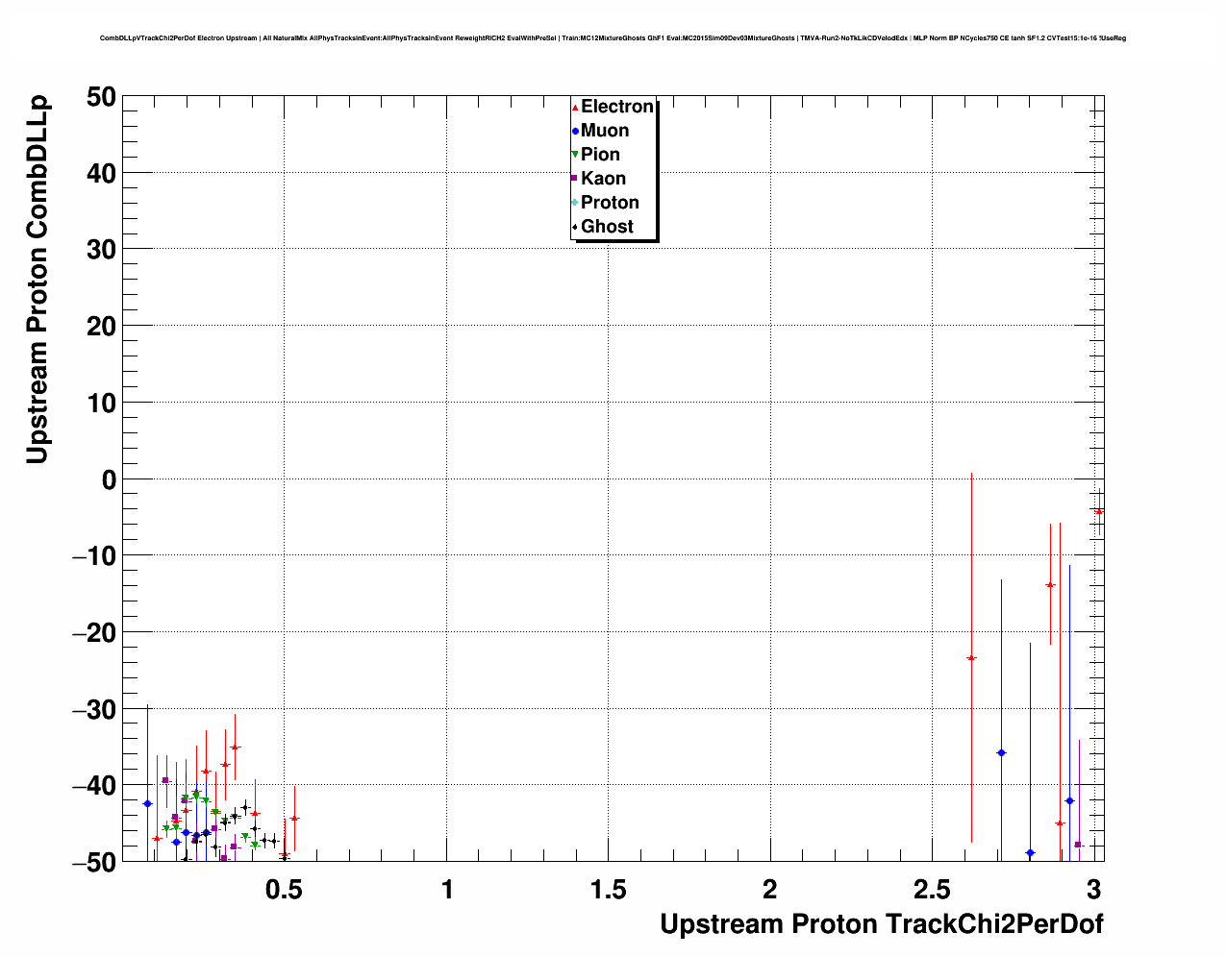Click the red electron point near -23
The width and height of the screenshot is (1227, 957).
coord(971,658)
